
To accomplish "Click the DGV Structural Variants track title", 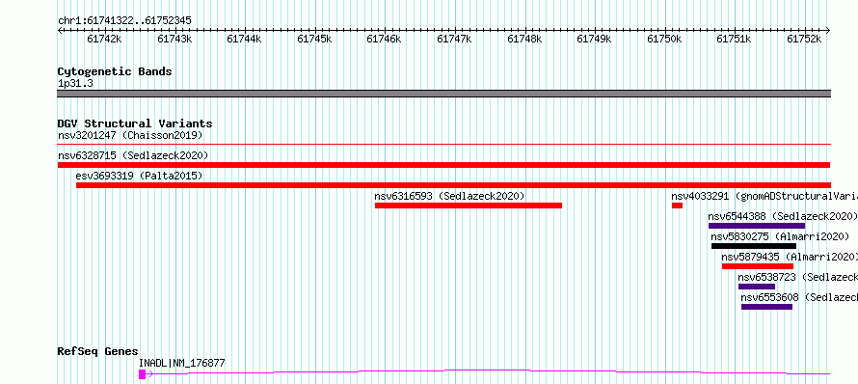I will coord(135,123).
